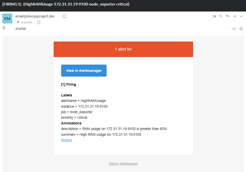Expand details for email@devopsproject.dev

tap(35, 16)
